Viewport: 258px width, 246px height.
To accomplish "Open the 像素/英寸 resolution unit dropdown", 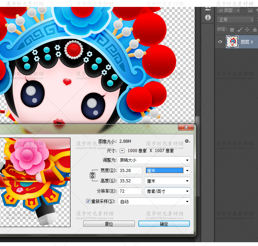I will coord(168,191).
